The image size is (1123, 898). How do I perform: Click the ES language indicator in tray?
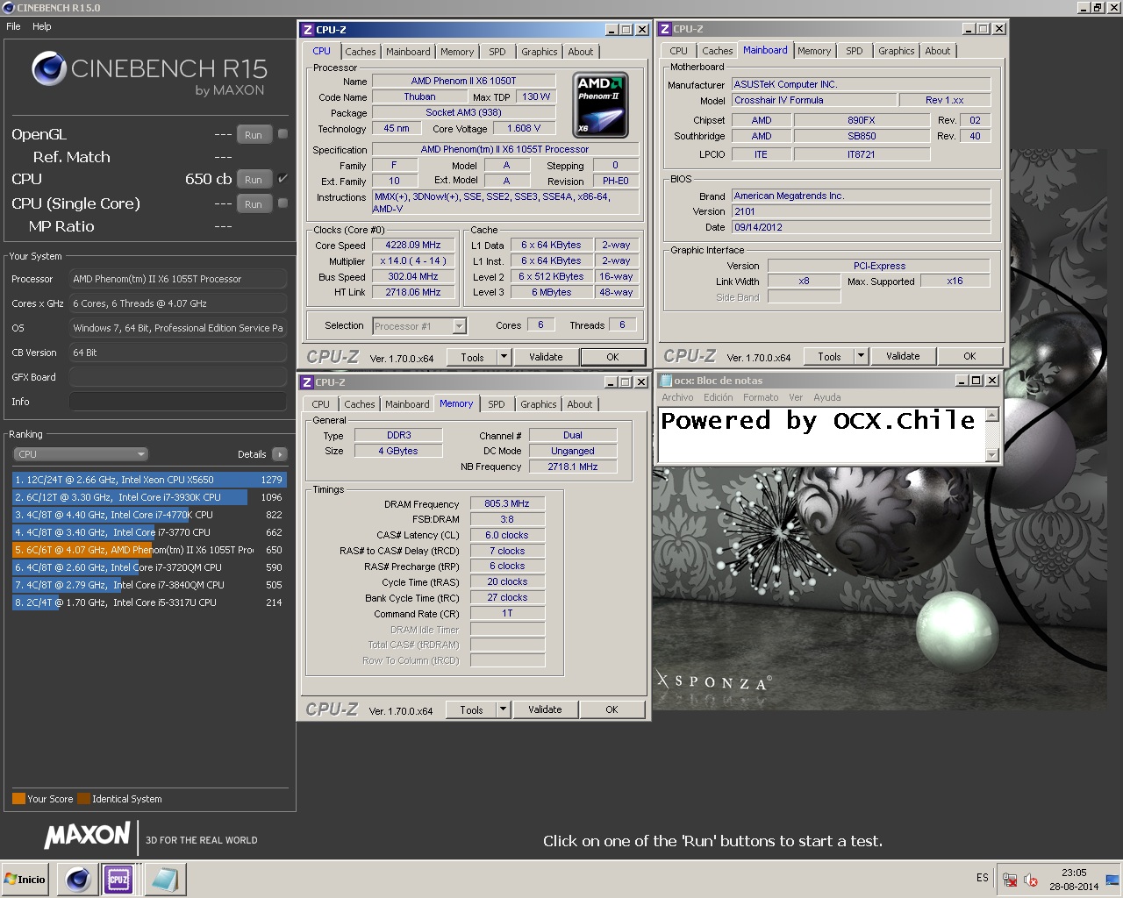983,878
